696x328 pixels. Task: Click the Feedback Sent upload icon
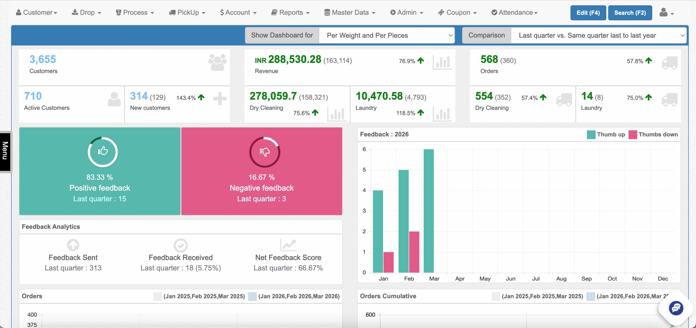click(x=73, y=245)
